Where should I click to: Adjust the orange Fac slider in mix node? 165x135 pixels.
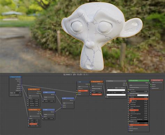[x=83, y=91]
